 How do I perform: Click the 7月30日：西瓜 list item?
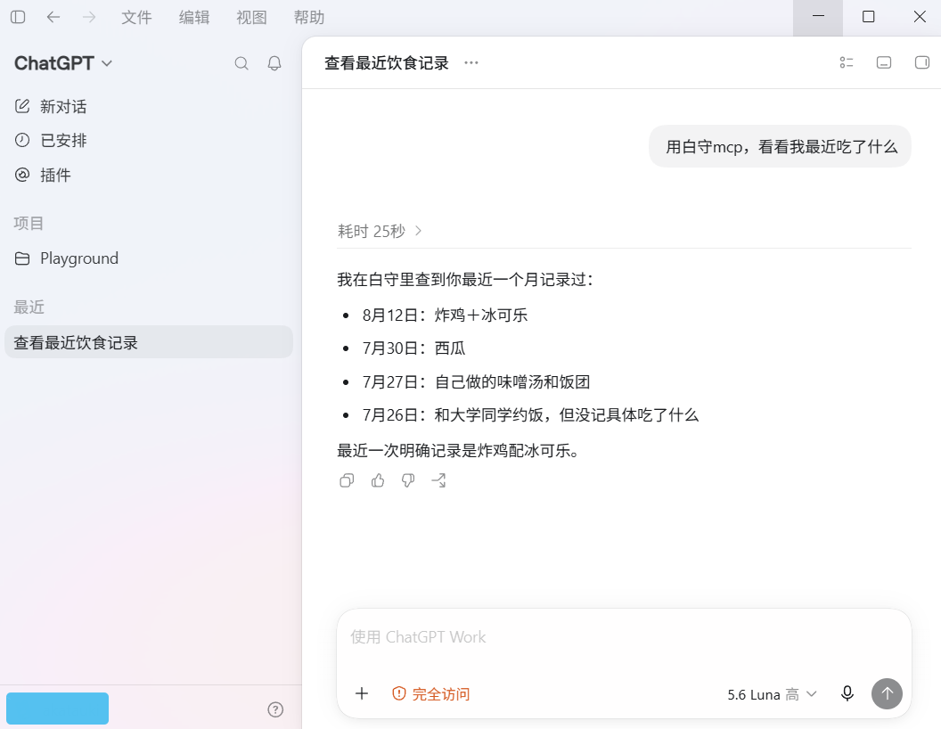point(414,348)
